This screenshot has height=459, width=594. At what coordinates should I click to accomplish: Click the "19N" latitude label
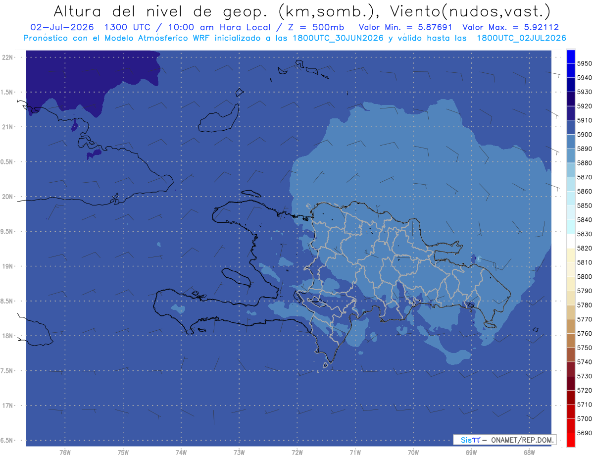(7, 266)
